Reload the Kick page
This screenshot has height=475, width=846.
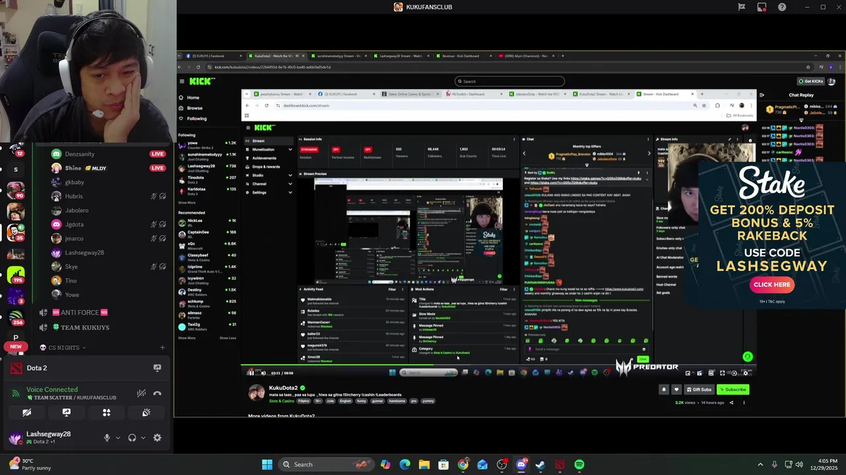198,67
